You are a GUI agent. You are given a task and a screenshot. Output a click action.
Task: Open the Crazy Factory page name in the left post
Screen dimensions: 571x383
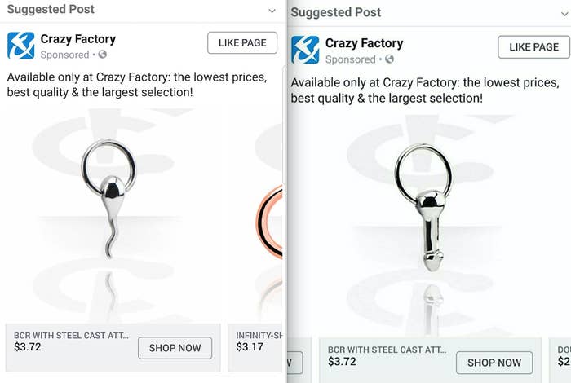(78, 39)
